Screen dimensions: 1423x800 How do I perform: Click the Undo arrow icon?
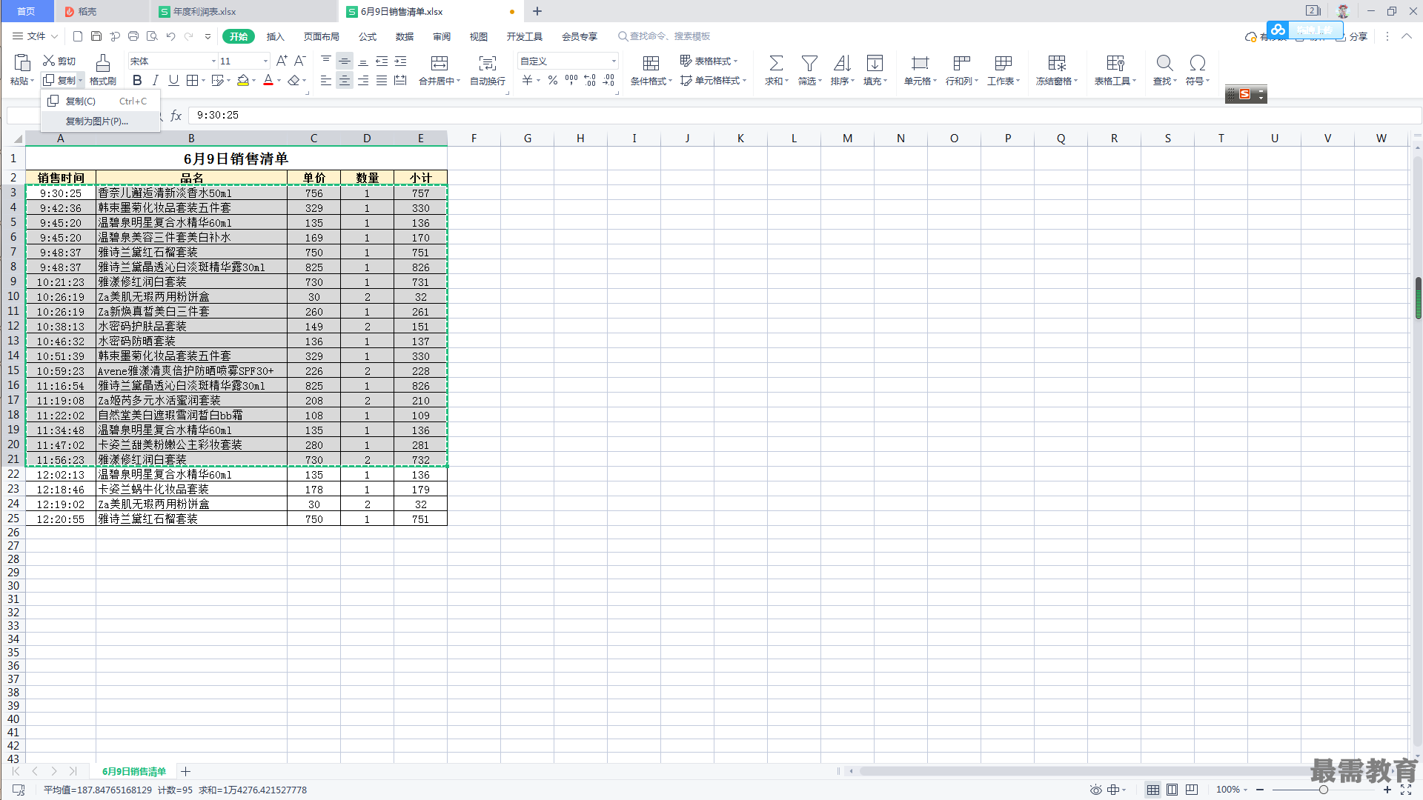pyautogui.click(x=170, y=36)
